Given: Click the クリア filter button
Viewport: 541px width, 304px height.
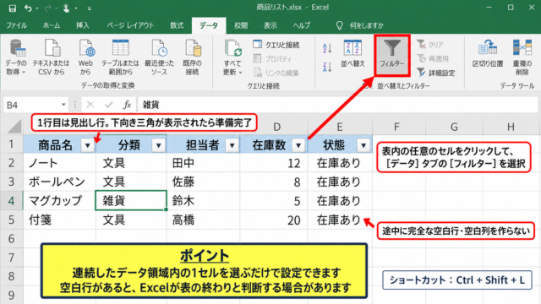Looking at the screenshot, I should click(430, 45).
